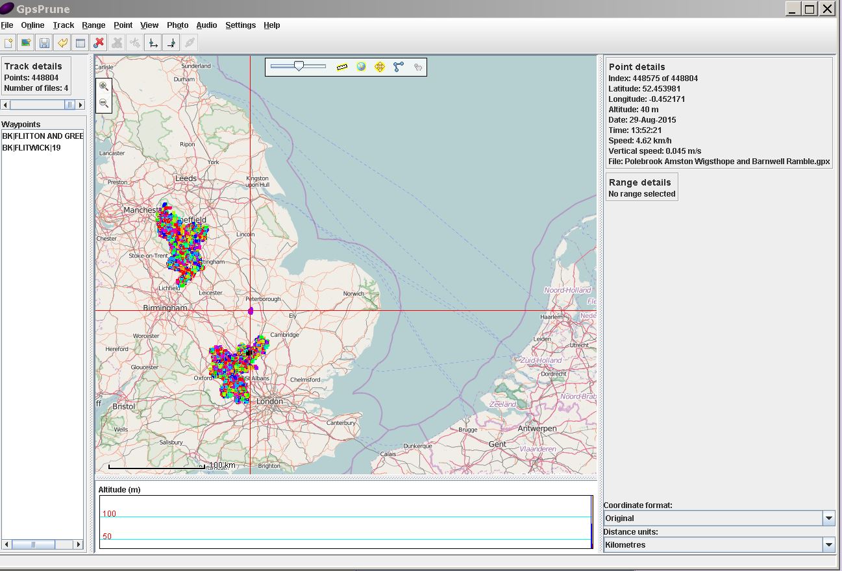
Task: Open a new file with the New File icon
Action: (x=9, y=42)
